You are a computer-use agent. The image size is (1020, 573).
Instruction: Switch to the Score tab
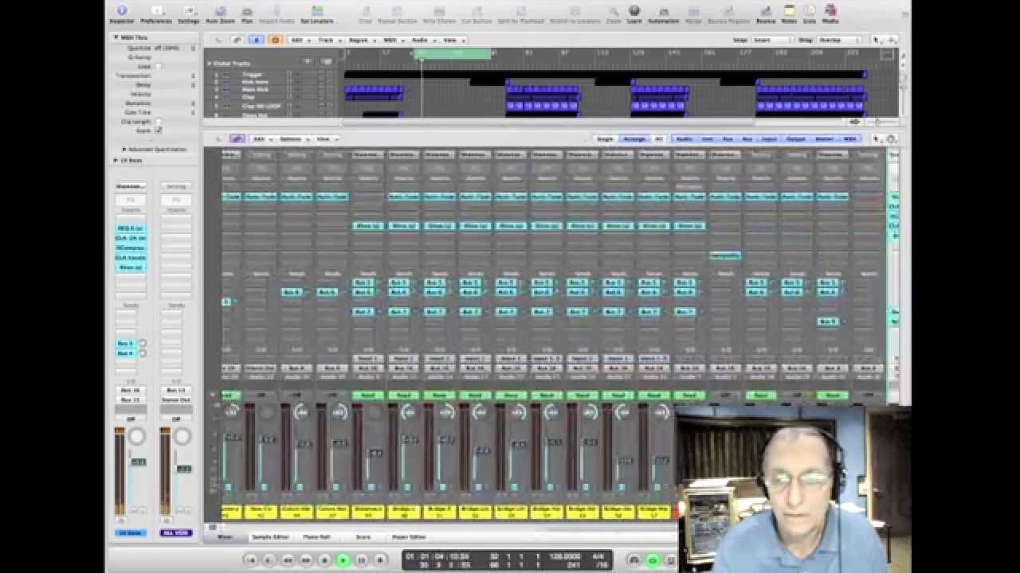click(363, 537)
